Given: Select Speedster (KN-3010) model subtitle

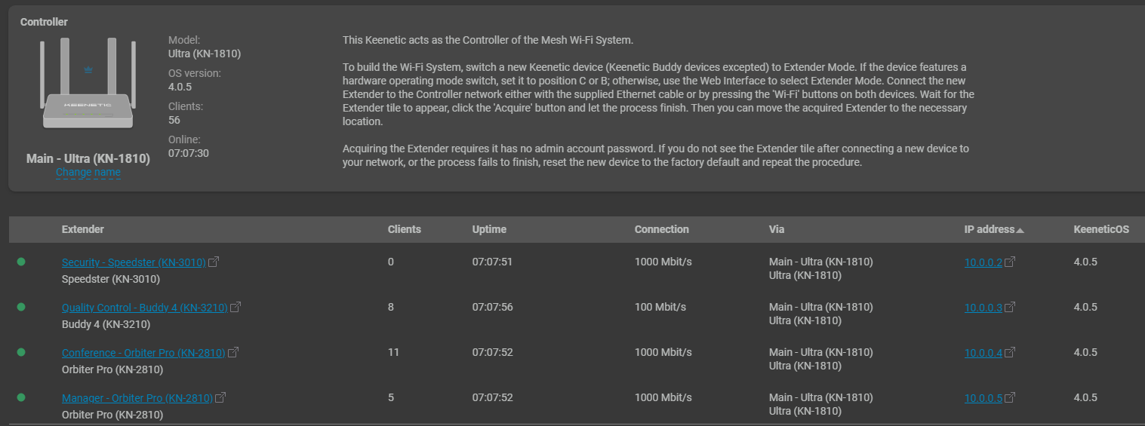Looking at the screenshot, I should pos(111,279).
